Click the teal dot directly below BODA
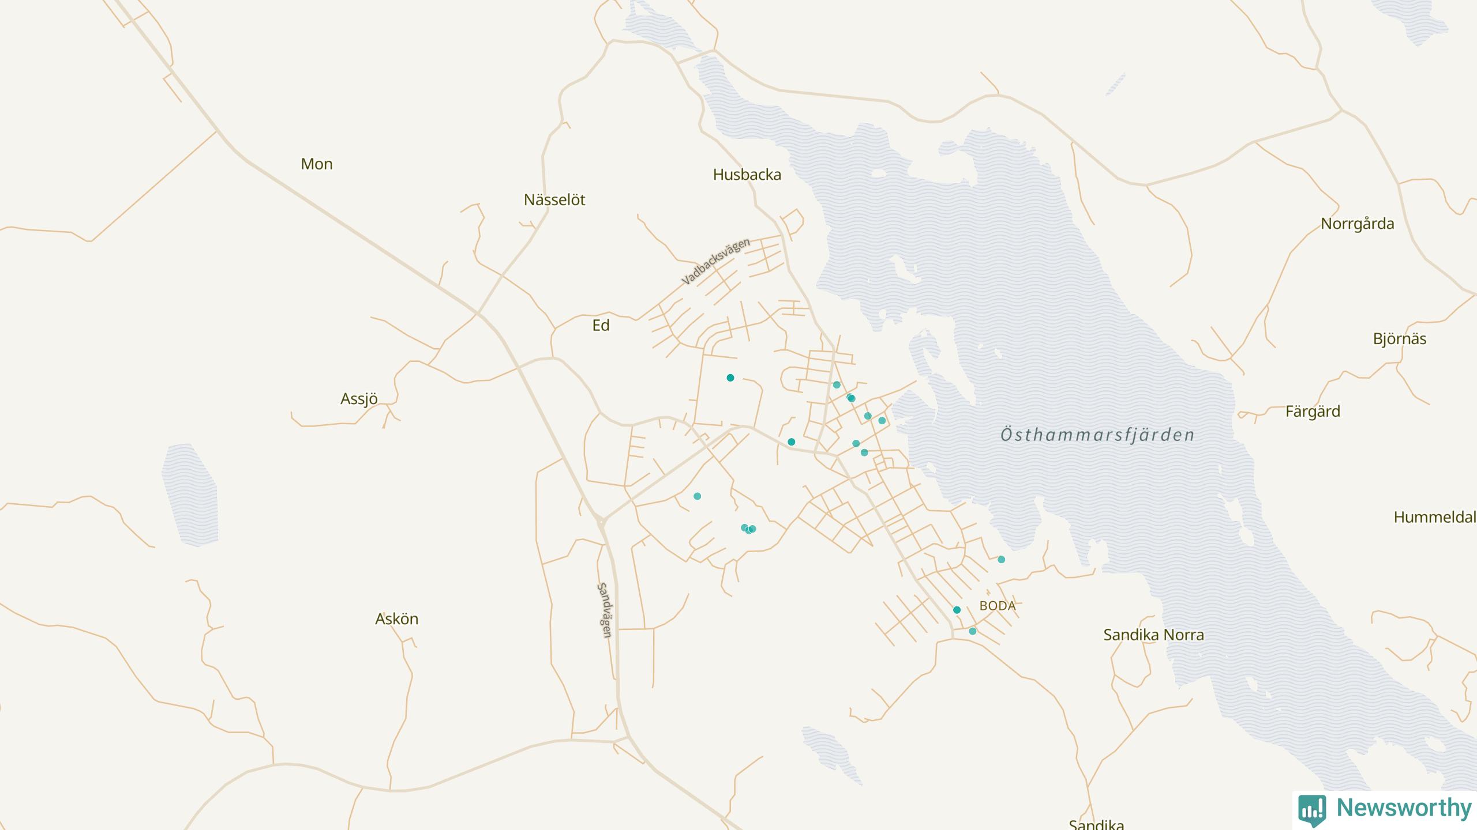The width and height of the screenshot is (1477, 830). [973, 631]
